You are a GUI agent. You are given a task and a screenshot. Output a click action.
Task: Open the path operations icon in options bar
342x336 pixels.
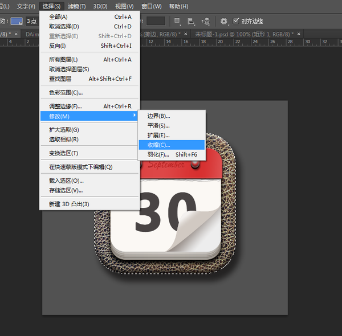177,21
